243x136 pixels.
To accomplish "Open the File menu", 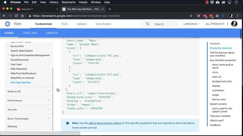I will 26,2.
